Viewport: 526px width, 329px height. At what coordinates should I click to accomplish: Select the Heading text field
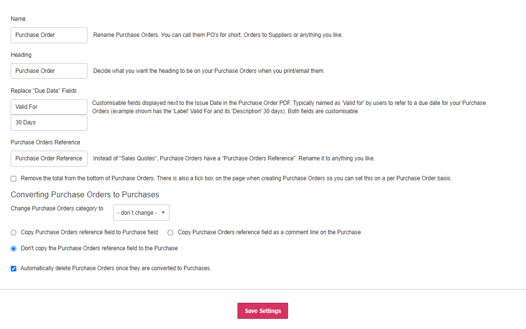[x=49, y=71]
